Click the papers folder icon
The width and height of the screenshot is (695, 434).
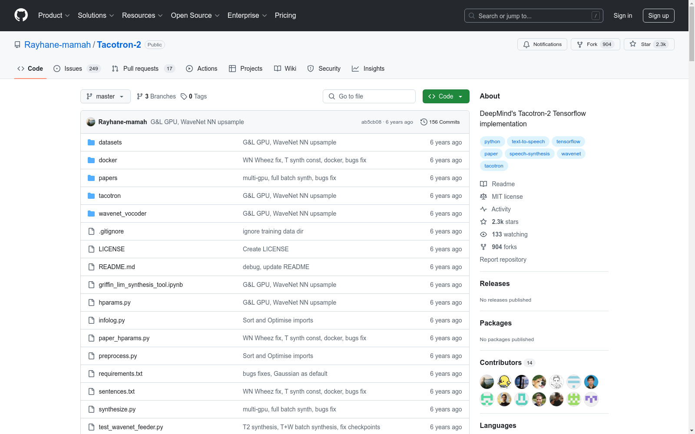click(x=91, y=178)
